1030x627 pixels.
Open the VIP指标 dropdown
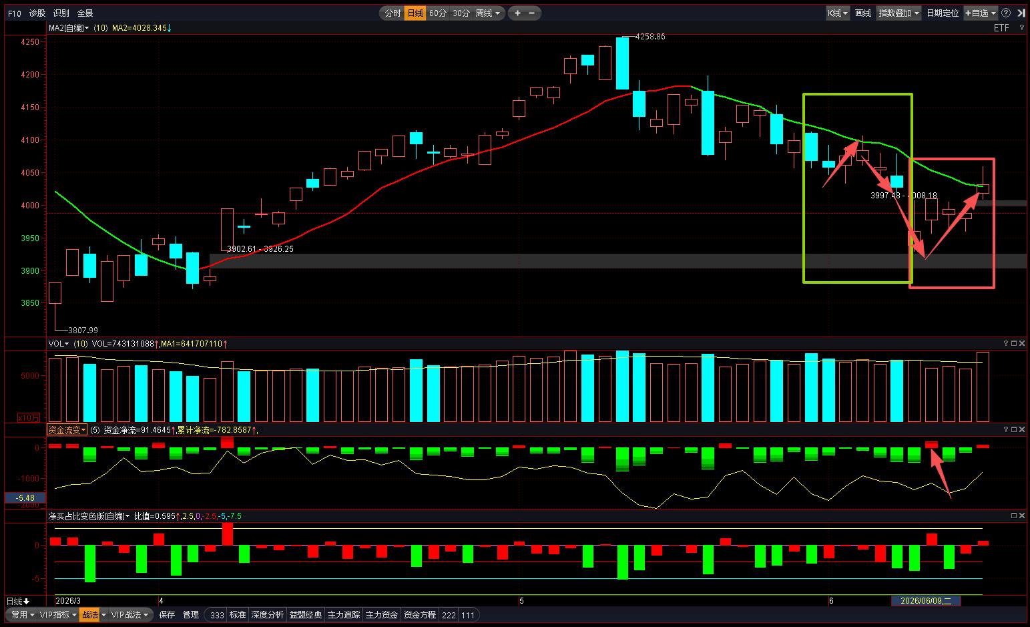[58, 614]
